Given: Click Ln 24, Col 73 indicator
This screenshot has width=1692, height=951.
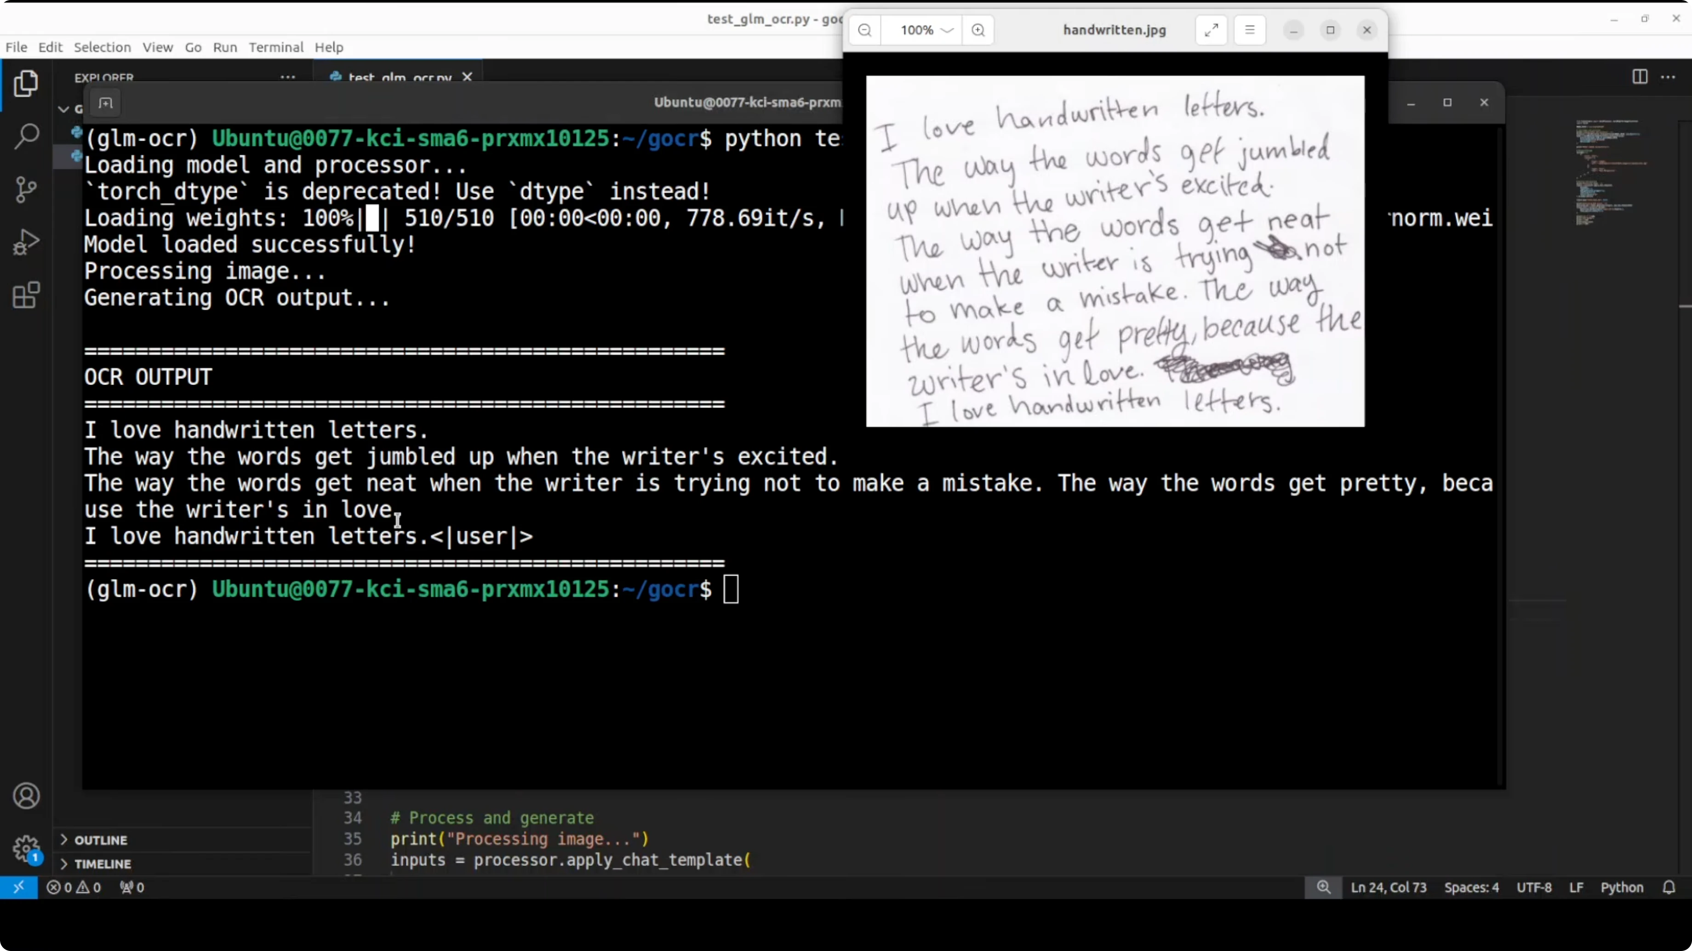Looking at the screenshot, I should [x=1389, y=887].
